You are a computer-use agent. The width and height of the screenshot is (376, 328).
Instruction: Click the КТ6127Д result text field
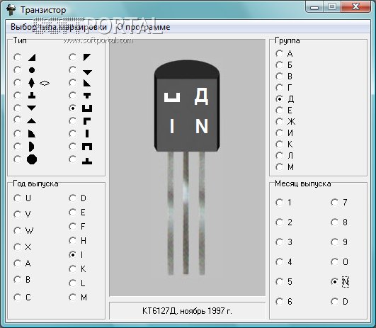(x=187, y=311)
